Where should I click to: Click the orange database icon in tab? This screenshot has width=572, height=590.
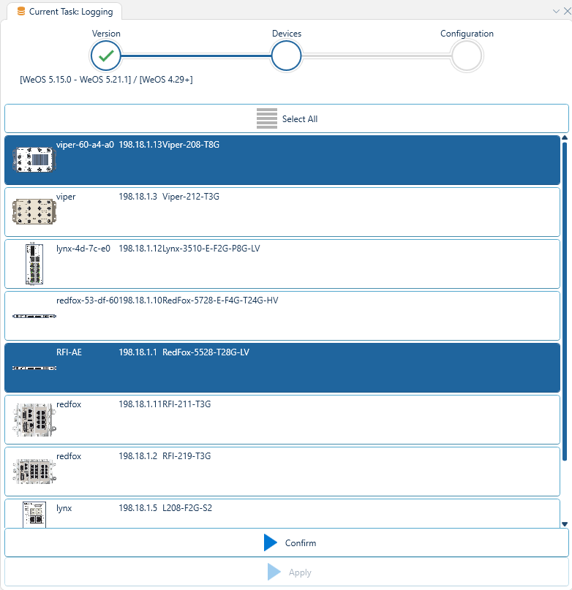21,12
